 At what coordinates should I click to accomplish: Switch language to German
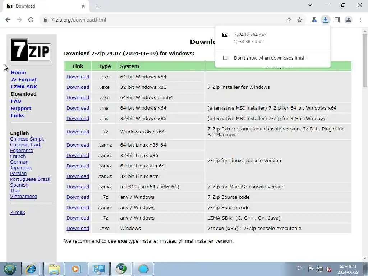coord(19,162)
